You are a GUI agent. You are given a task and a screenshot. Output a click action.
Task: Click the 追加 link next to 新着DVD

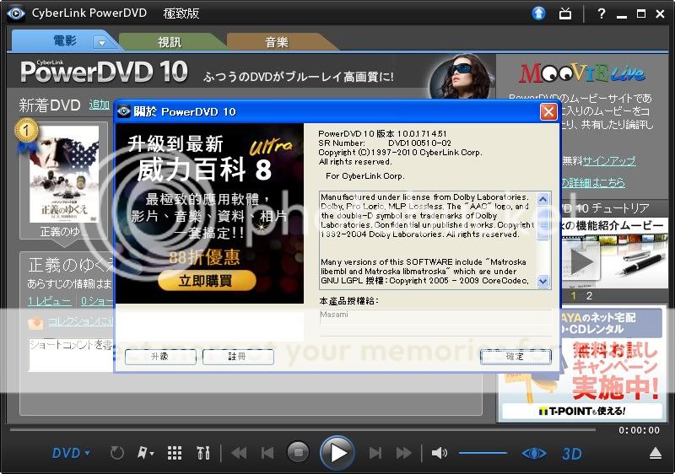click(100, 105)
